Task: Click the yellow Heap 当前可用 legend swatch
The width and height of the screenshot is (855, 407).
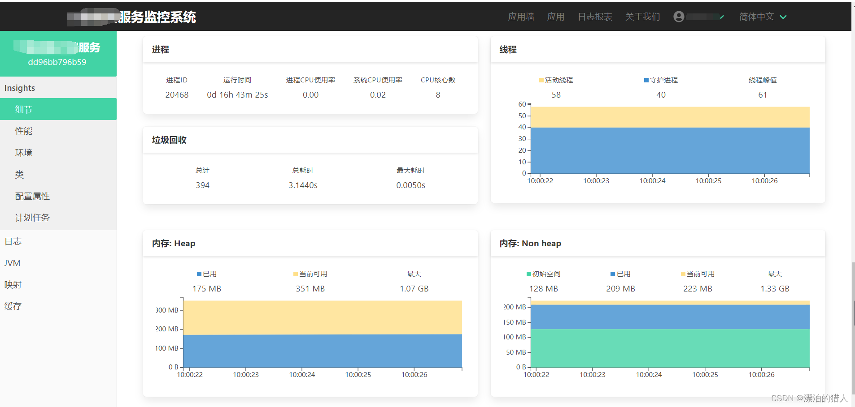Action: 296,274
